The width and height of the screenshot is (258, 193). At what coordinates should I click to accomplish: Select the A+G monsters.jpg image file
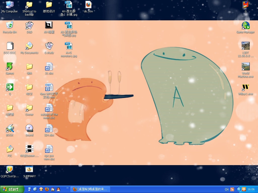tap(69, 50)
